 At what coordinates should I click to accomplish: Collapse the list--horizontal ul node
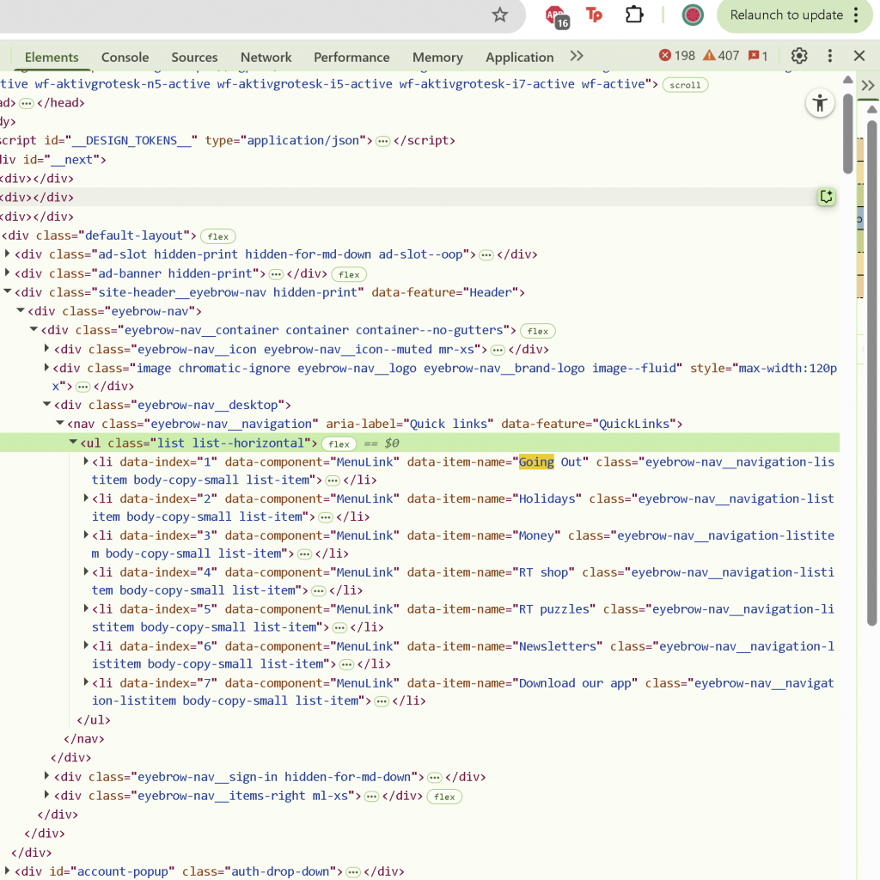click(x=73, y=442)
